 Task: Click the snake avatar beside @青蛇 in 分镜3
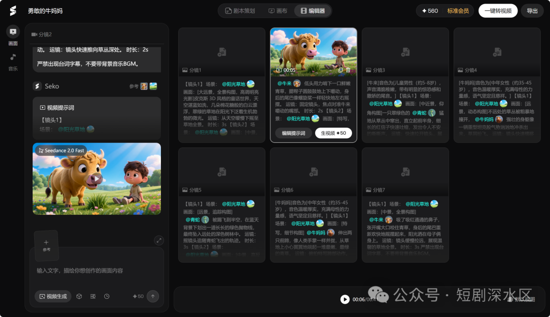coord(432,113)
